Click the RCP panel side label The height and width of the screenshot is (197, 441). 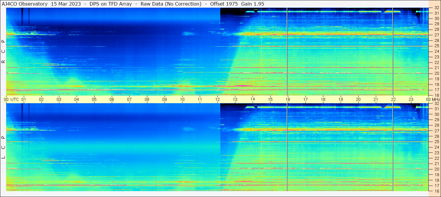(x=3, y=52)
